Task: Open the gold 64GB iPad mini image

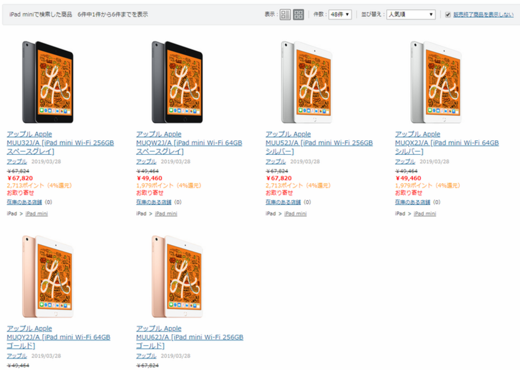Action: [x=48, y=276]
